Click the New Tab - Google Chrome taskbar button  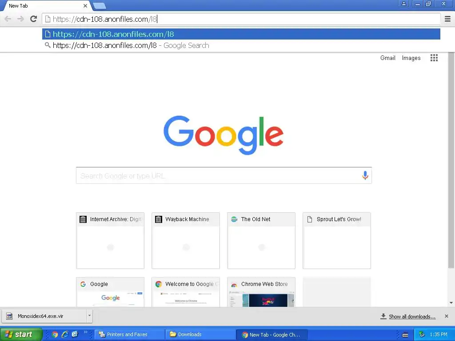tap(271, 335)
